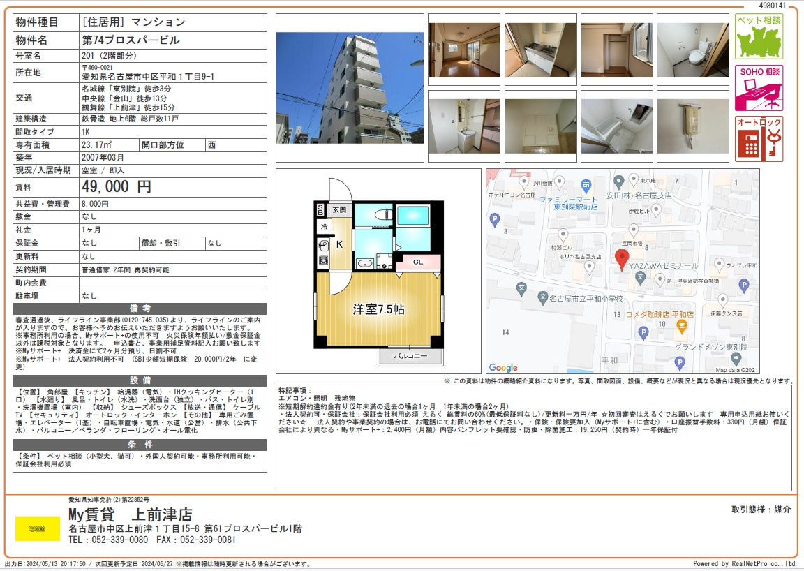Click the green ペット相談 pet icon
Image resolution: width=804 pixels, height=571 pixels.
(759, 36)
